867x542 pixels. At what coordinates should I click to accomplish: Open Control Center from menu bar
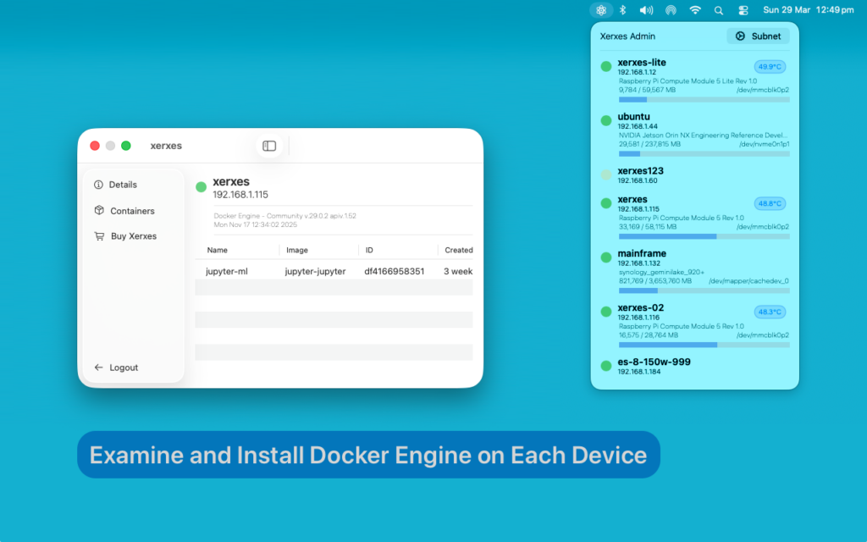(x=743, y=10)
